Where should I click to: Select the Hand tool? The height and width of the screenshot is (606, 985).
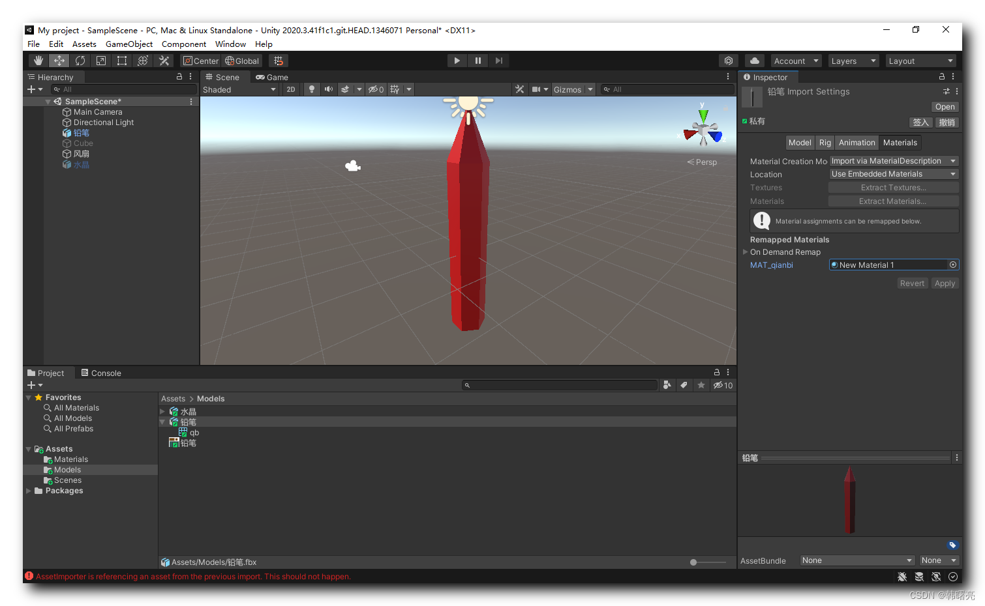tap(38, 60)
